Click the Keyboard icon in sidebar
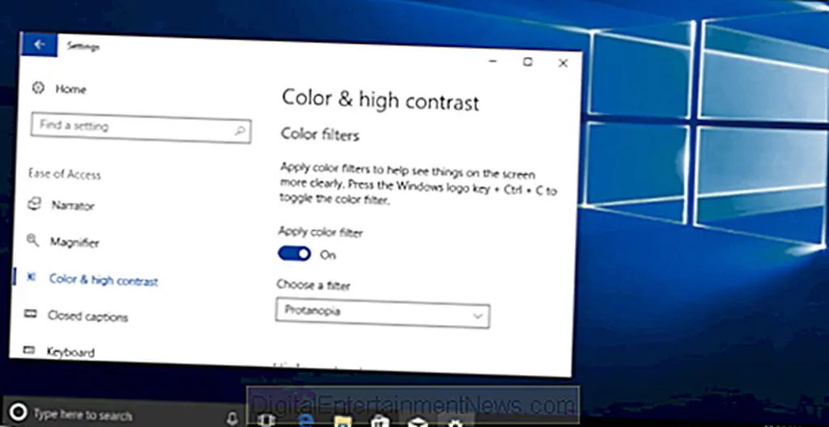Image resolution: width=829 pixels, height=427 pixels. pos(30,350)
